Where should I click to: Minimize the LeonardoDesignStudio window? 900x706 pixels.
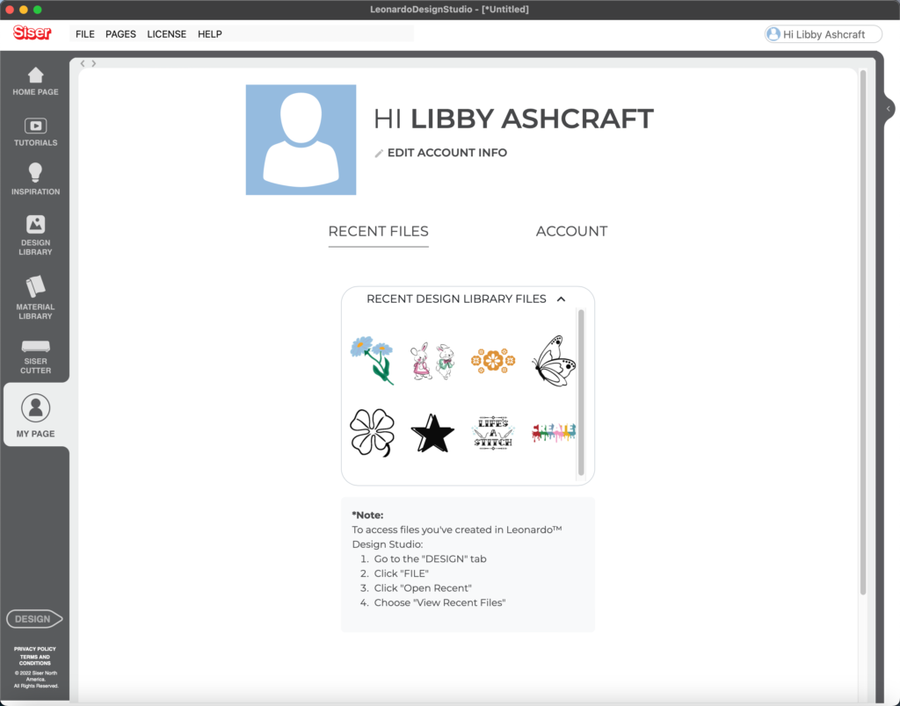tap(24, 9)
